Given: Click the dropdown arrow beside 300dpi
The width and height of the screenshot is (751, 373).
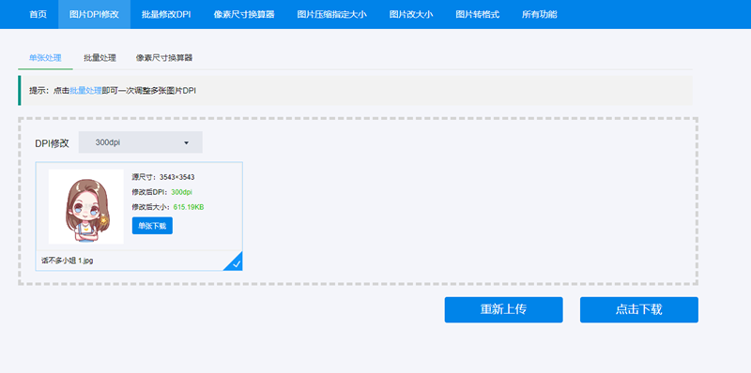Looking at the screenshot, I should [x=186, y=142].
